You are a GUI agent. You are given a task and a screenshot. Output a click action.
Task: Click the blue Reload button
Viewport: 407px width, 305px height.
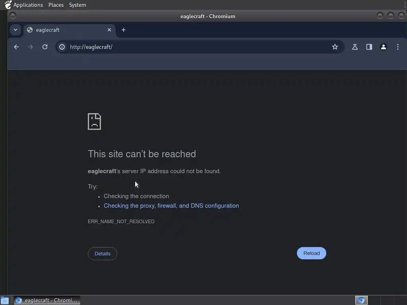(x=312, y=253)
